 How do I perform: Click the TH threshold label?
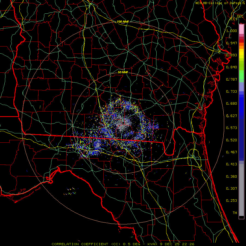tap(235, 213)
